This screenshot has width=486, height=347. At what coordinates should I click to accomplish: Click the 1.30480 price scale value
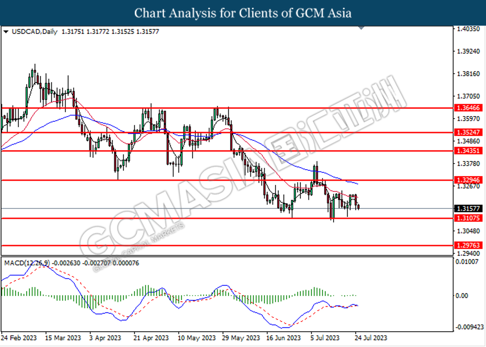pyautogui.click(x=468, y=231)
